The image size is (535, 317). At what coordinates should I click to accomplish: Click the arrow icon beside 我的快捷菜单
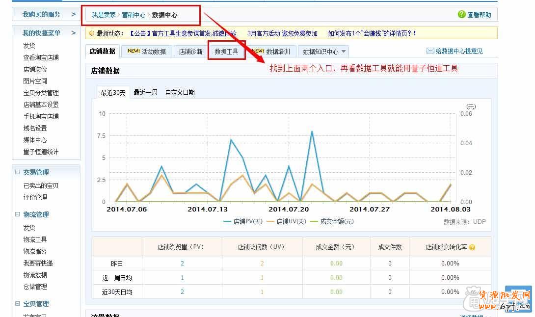click(74, 33)
